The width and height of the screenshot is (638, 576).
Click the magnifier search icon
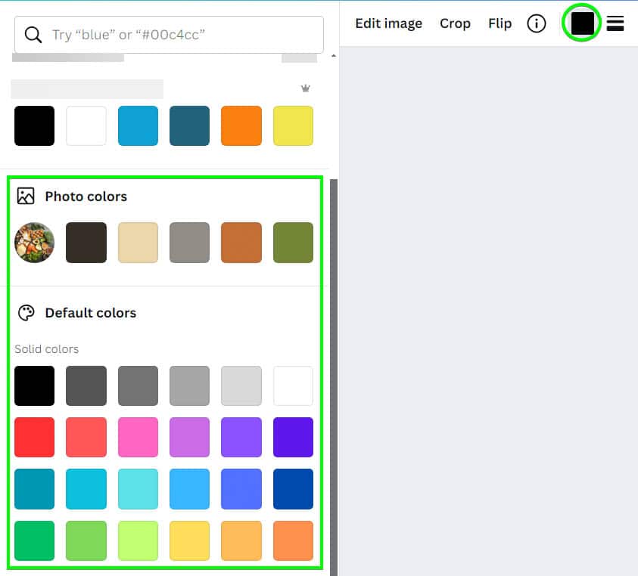tap(33, 35)
